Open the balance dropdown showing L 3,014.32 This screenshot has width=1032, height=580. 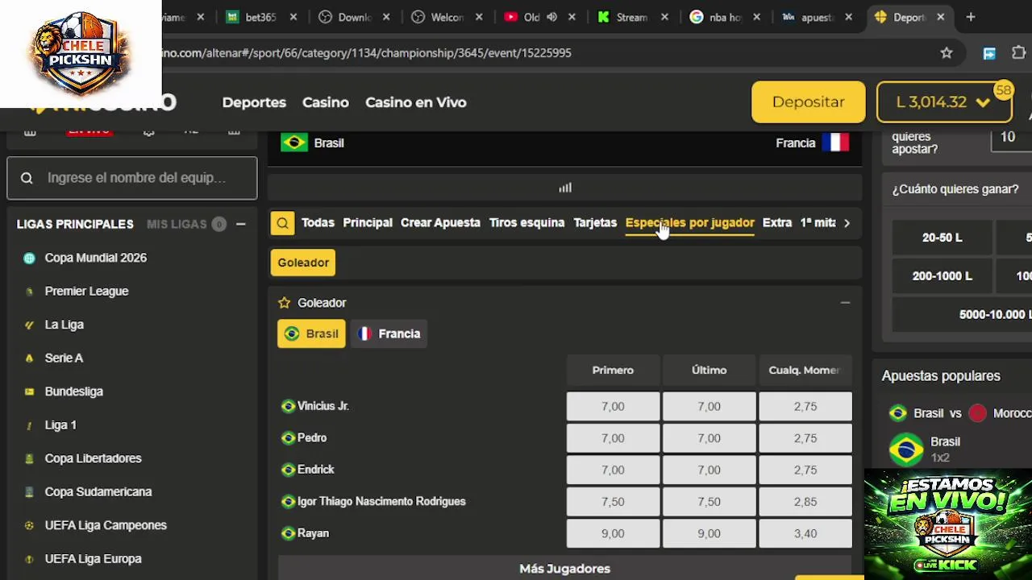click(944, 102)
